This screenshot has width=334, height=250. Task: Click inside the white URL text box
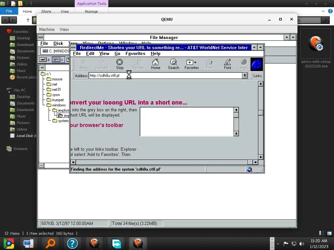187,122
